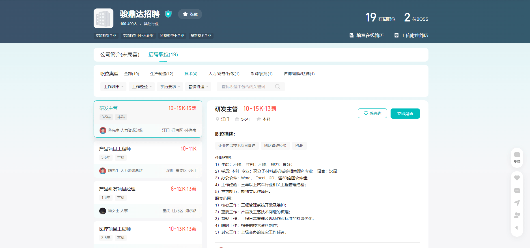The height and width of the screenshot is (248, 530).
Task: Click the 本科 graduation cap icon in detail
Action: [259, 119]
